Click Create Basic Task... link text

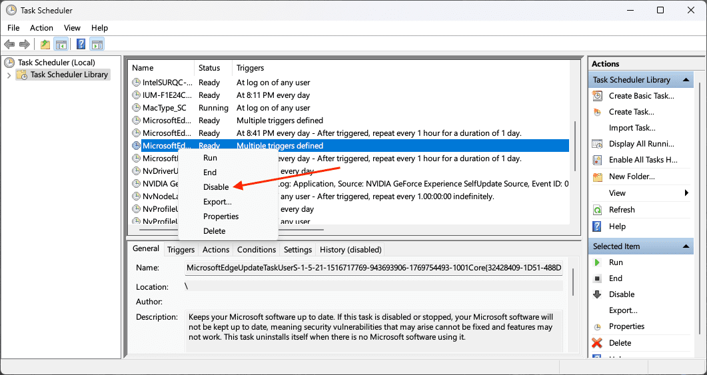[x=642, y=95]
